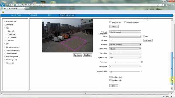175x98 pixels.
Task: Click the camera preview video image
Action: click(67, 35)
